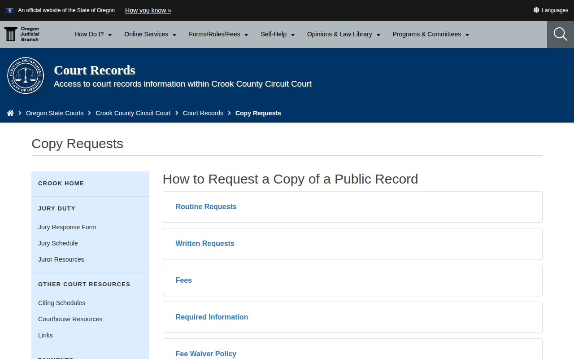The width and height of the screenshot is (574, 359).
Task: Open the Languages selector
Action: pos(551,10)
